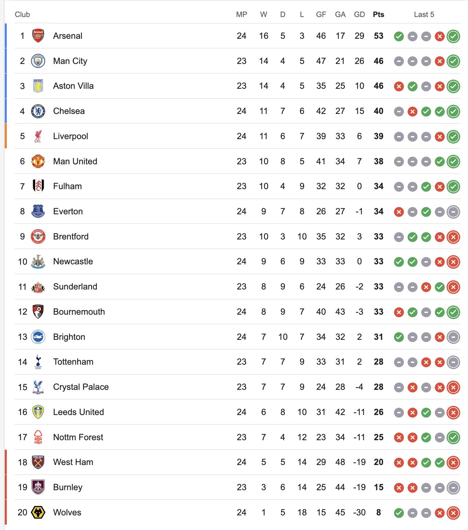Viewport: 468px width, 530px height.
Task: Click Burnley's most recent match draw icon
Action: 453,487
